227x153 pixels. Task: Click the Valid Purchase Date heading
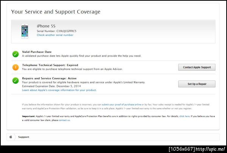tap(37, 52)
